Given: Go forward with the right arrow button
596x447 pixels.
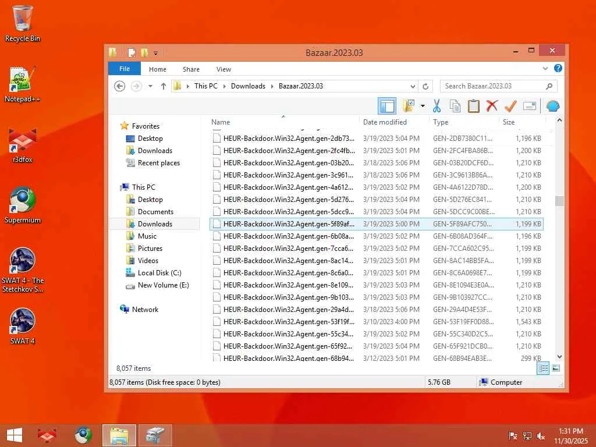Looking at the screenshot, I should pos(136,86).
